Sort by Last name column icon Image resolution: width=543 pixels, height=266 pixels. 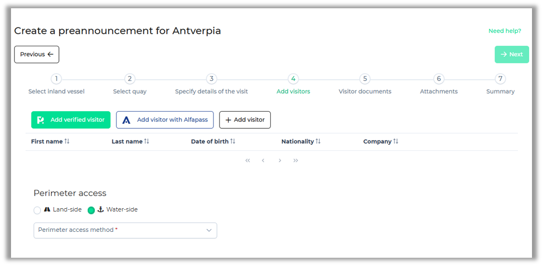147,142
